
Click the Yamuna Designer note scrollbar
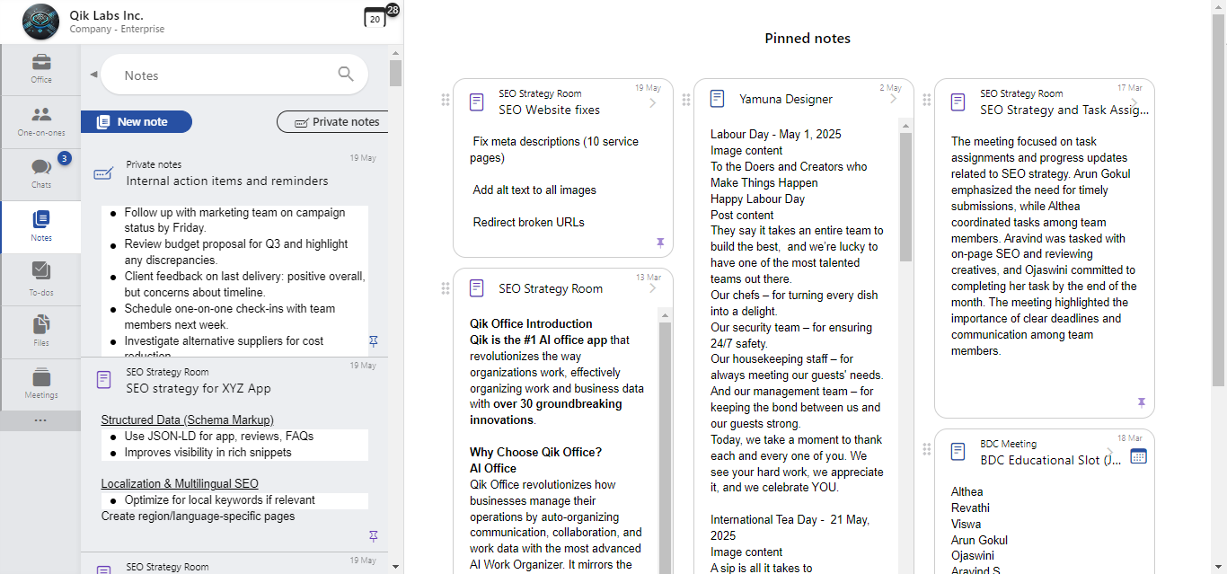(x=906, y=198)
